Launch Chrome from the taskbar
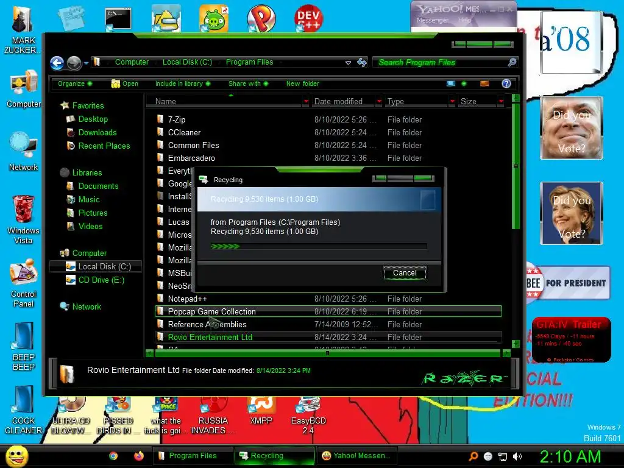 (113, 456)
